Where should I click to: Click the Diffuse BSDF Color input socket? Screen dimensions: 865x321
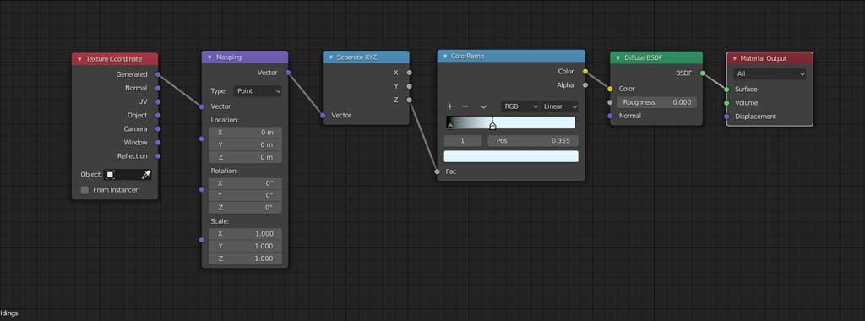(610, 89)
